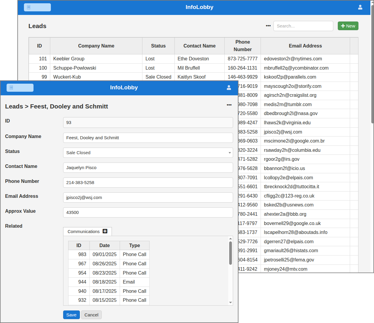This screenshot has width=374, height=323.
Task: Open the menu icon in the front window header
Action: pyautogui.click(x=20, y=88)
